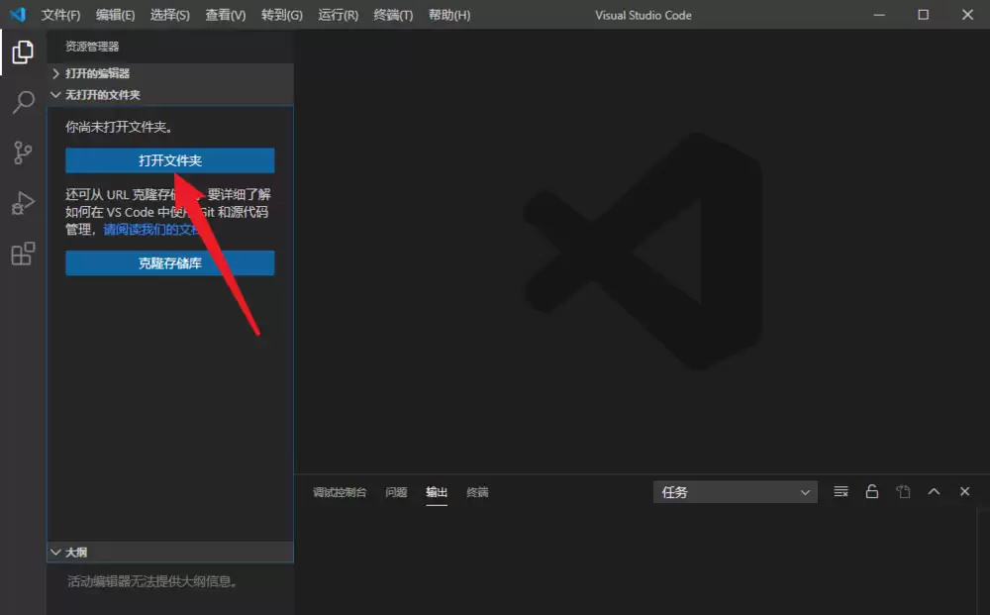Collapse the 无打开的文件夹 section

point(170,95)
